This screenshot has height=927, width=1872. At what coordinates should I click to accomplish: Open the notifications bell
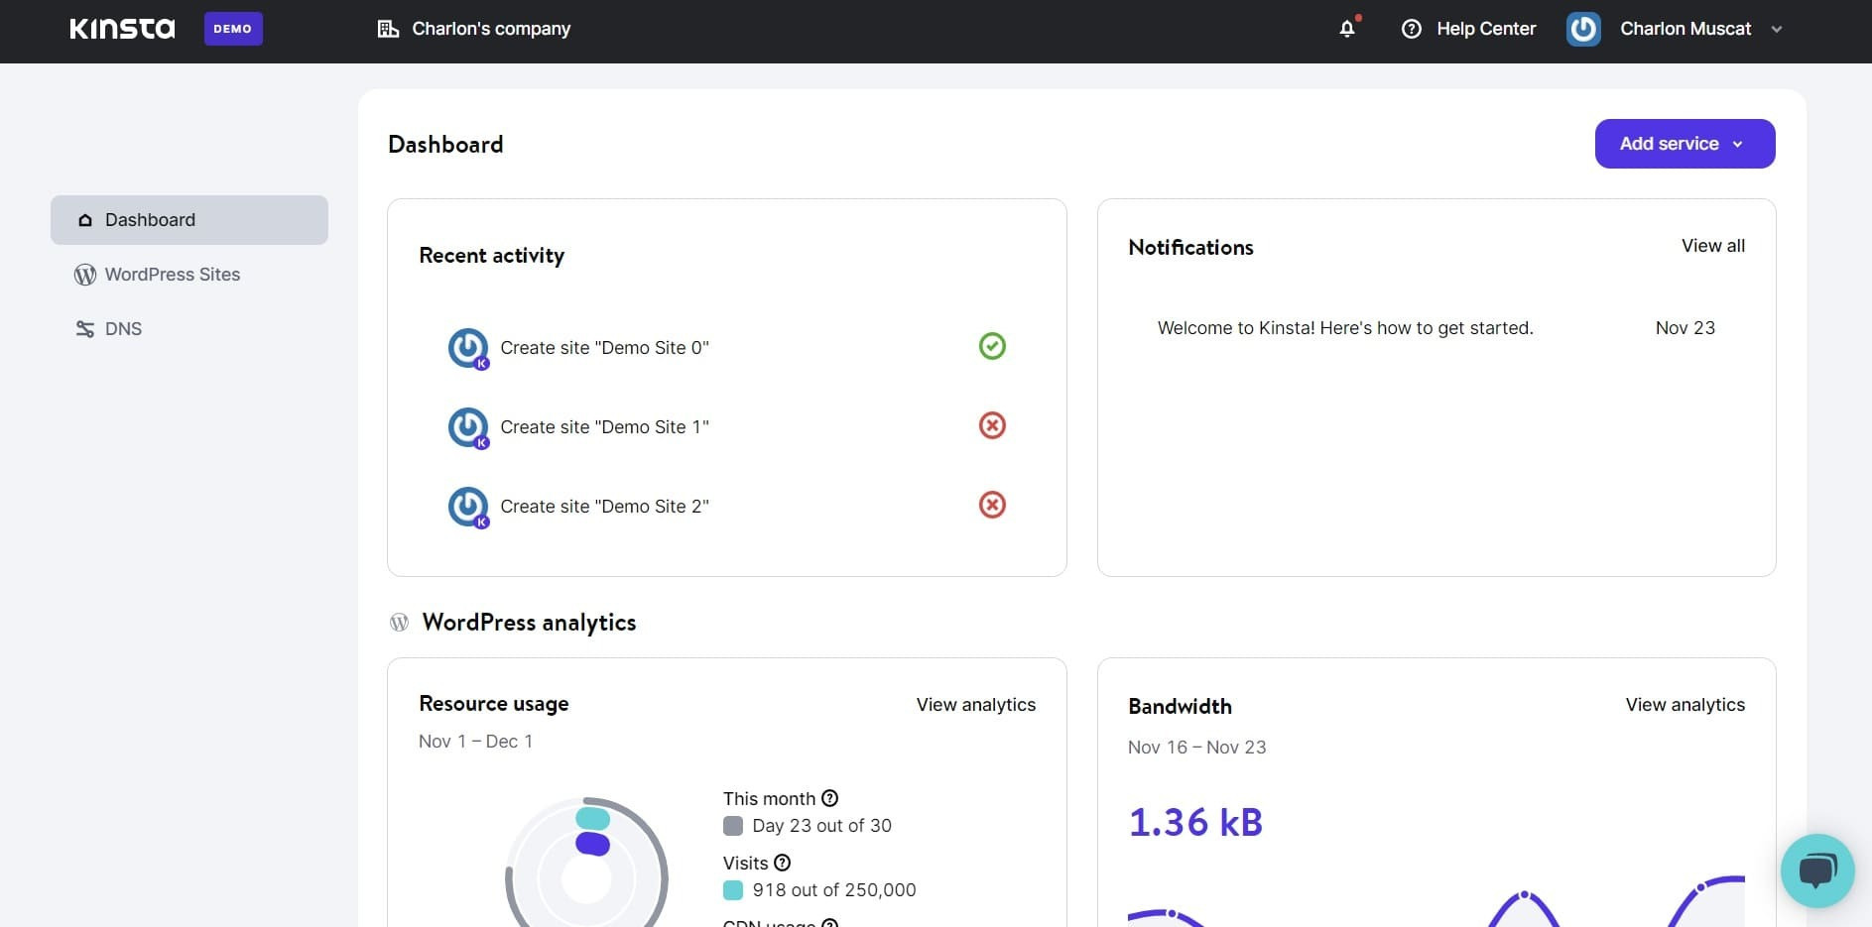(1347, 29)
